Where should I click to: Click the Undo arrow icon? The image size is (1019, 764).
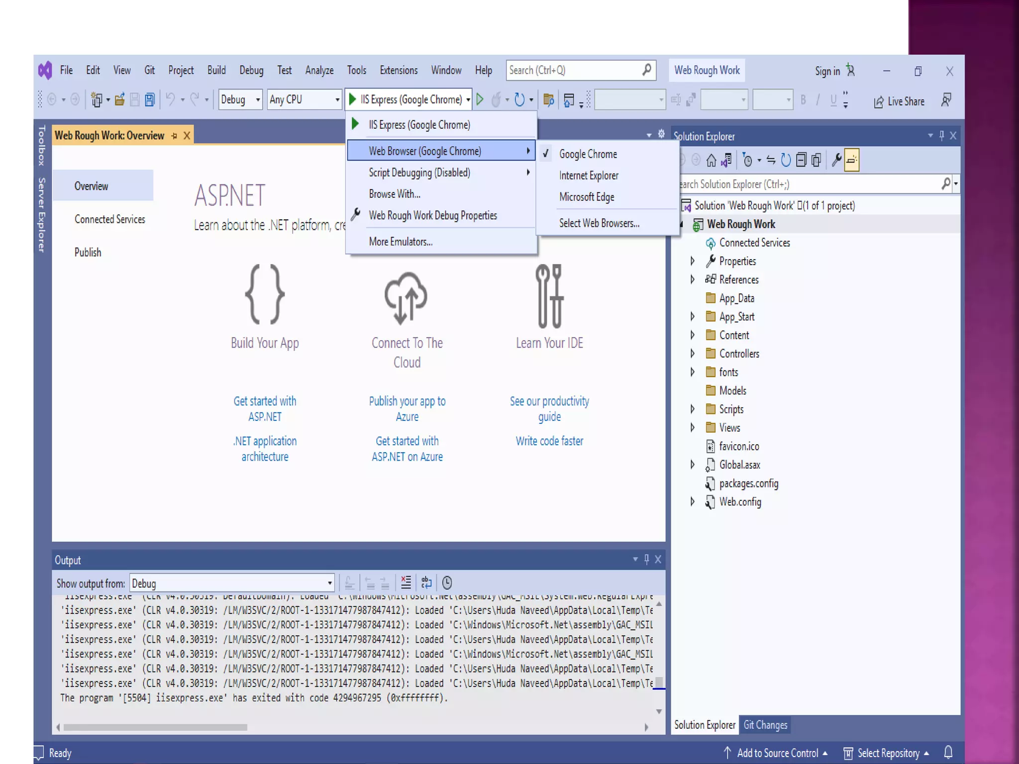pos(170,99)
